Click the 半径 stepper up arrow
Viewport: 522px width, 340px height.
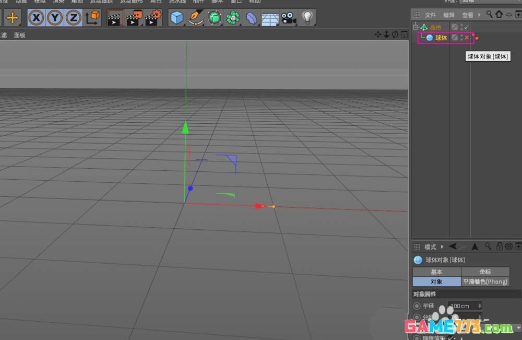tap(480, 304)
